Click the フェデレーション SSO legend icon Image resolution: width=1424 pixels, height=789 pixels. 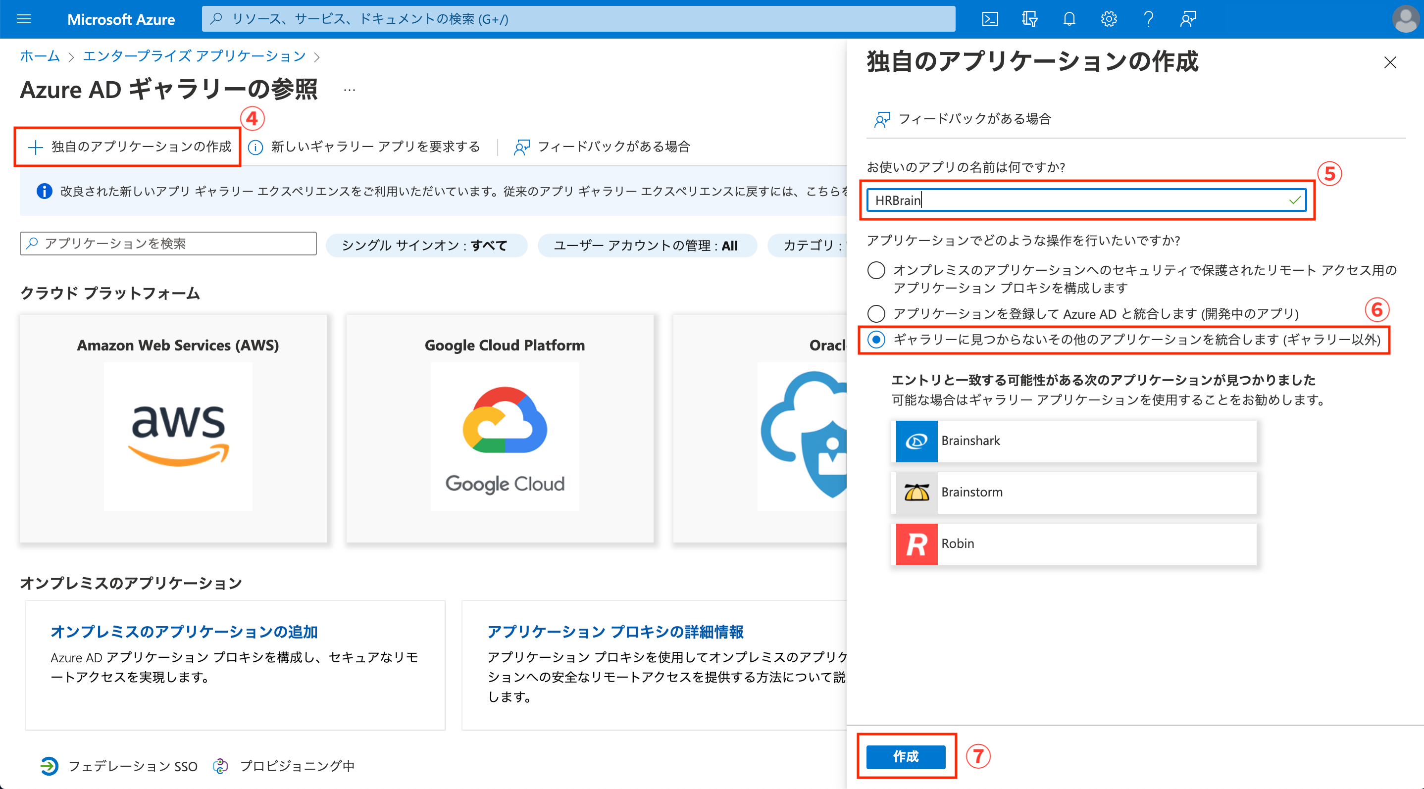point(49,766)
